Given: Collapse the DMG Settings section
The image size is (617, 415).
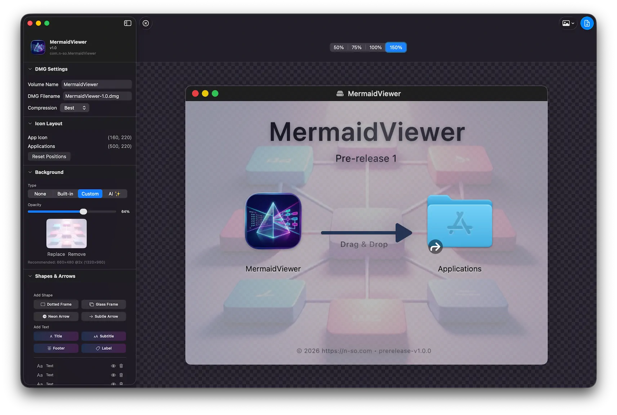Looking at the screenshot, I should [x=30, y=69].
